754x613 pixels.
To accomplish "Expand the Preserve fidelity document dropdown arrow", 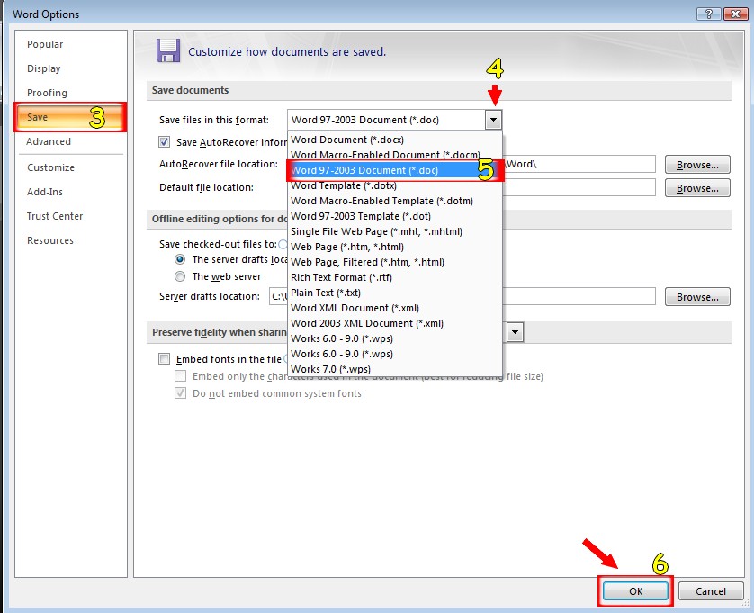I will click(515, 333).
